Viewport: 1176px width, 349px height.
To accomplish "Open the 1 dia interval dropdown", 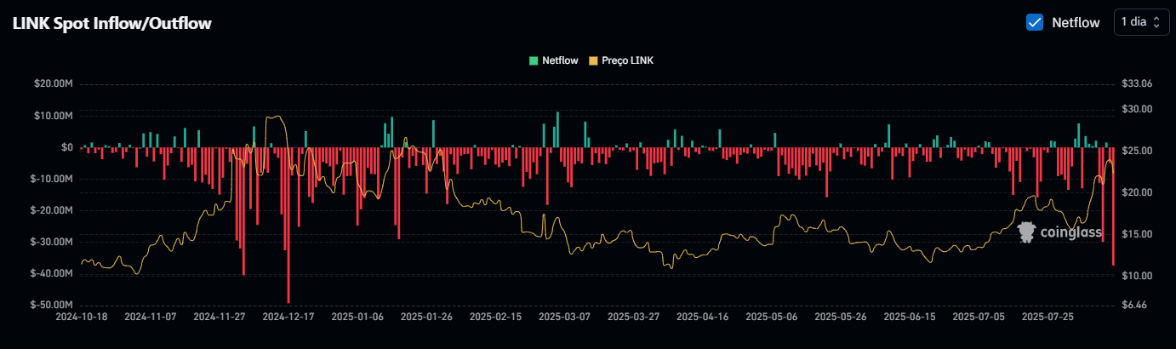I will click(1140, 22).
